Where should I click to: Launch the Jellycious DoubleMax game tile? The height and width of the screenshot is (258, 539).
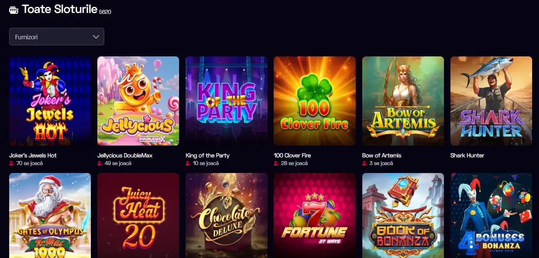(138, 101)
